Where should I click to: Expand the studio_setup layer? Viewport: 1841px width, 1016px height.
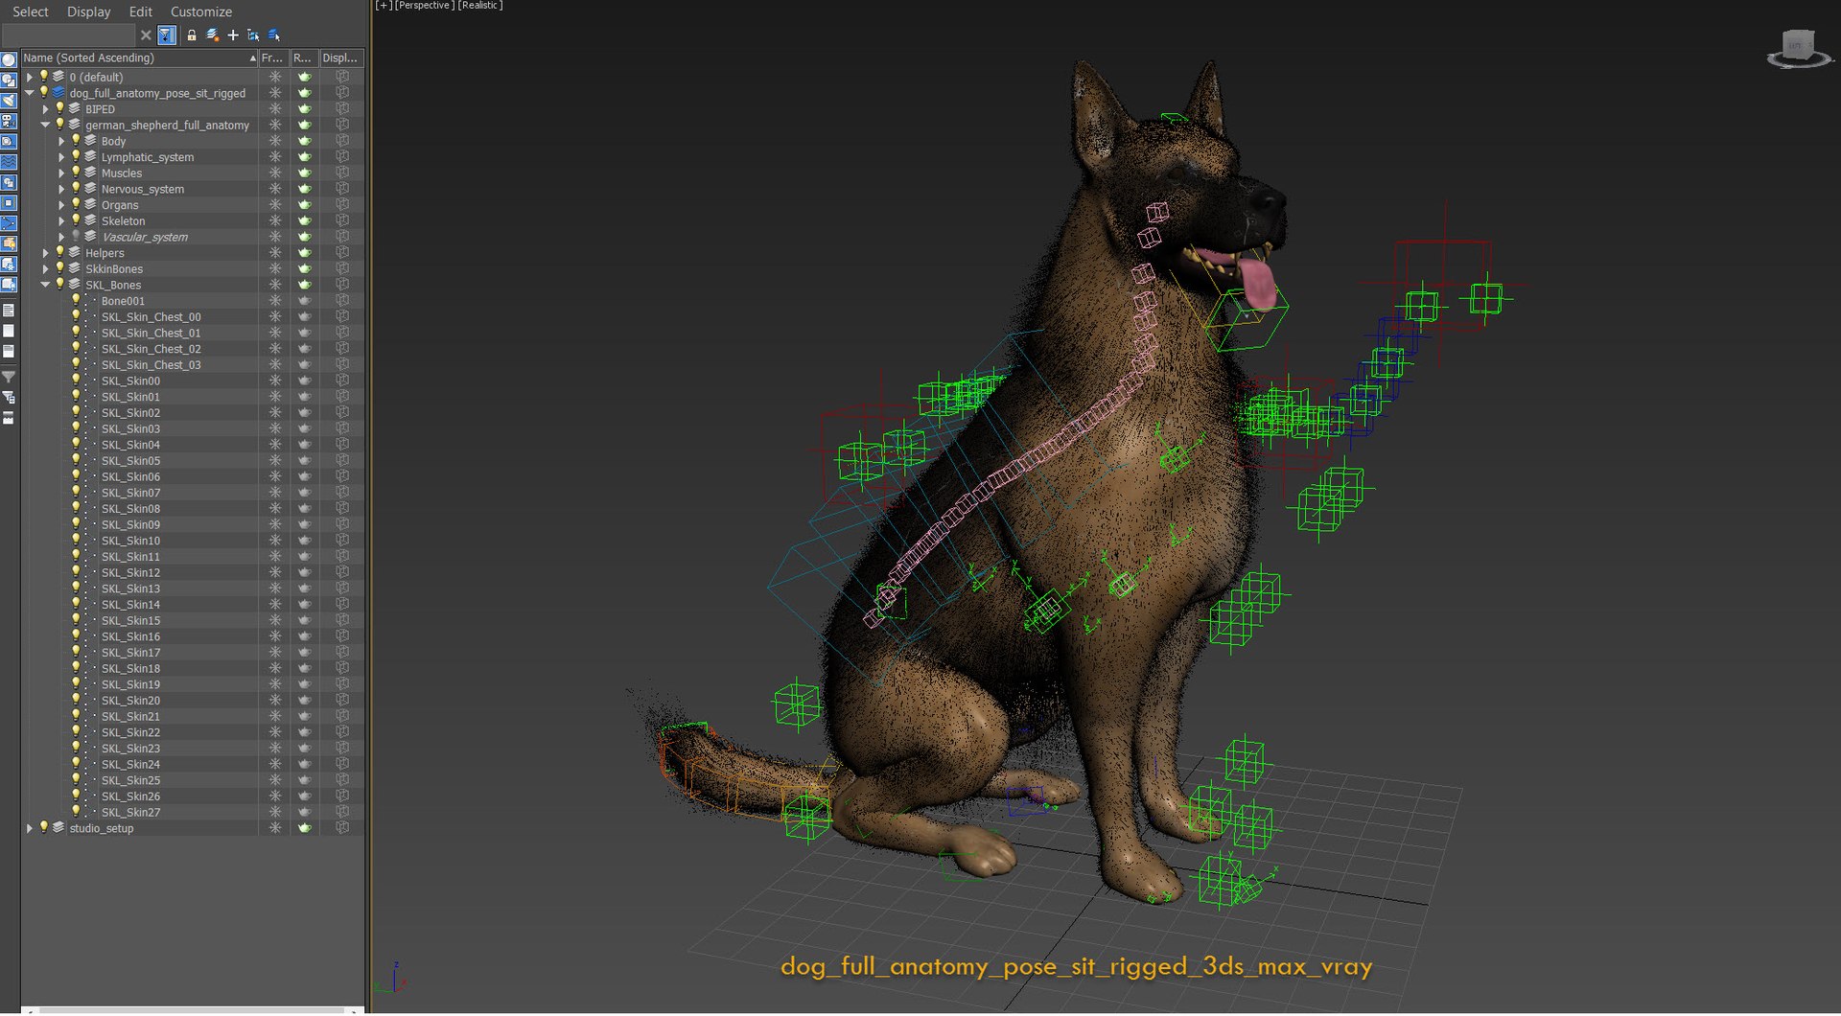point(30,828)
